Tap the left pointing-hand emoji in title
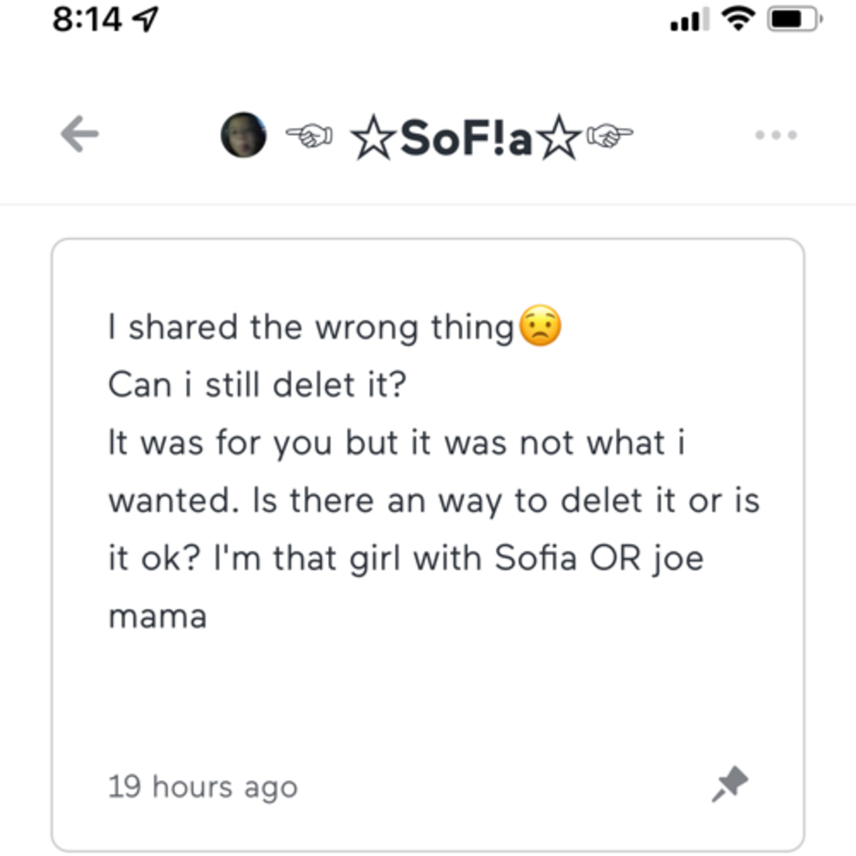 point(309,136)
